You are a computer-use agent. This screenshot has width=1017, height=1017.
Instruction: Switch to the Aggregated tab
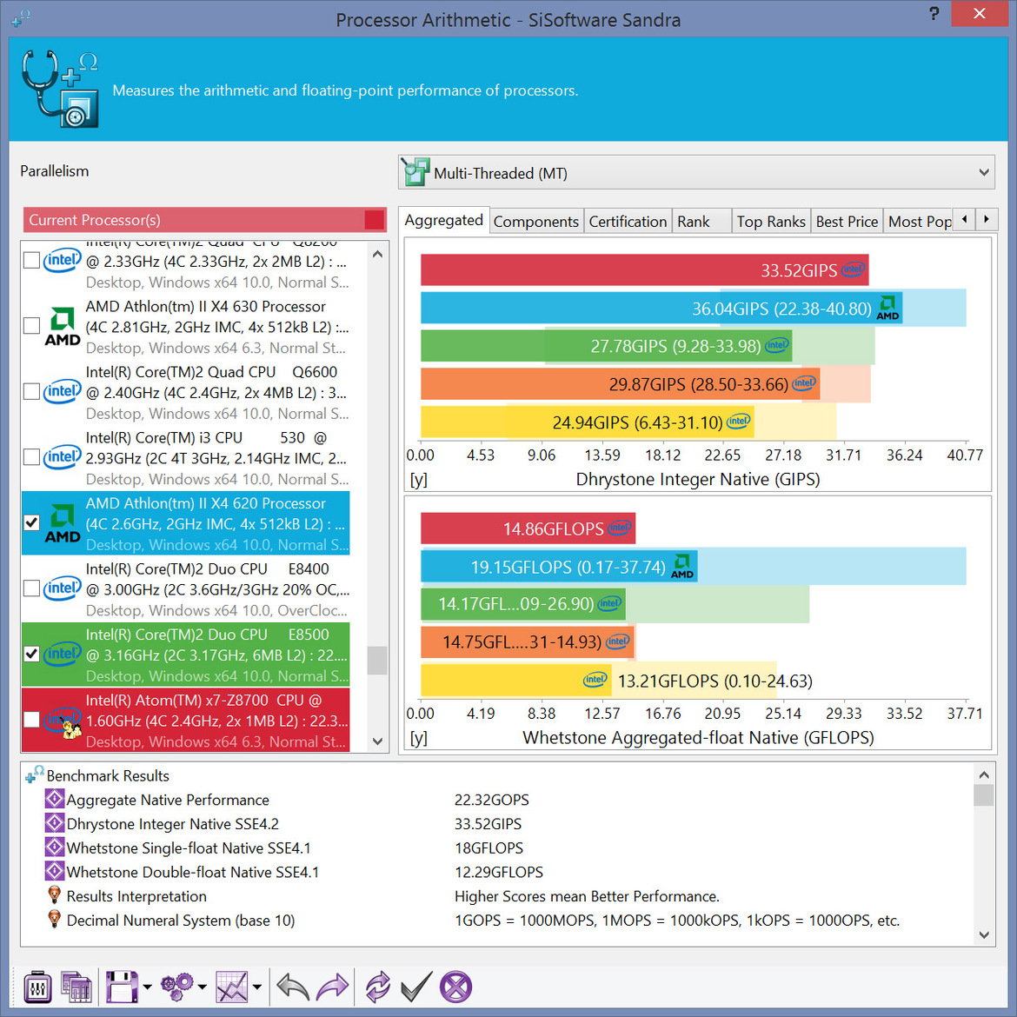click(443, 221)
